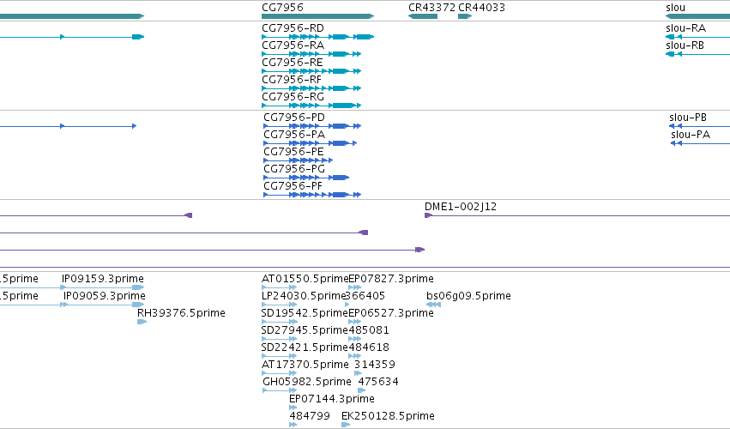Select EST SD27945.5prime

pos(280,339)
